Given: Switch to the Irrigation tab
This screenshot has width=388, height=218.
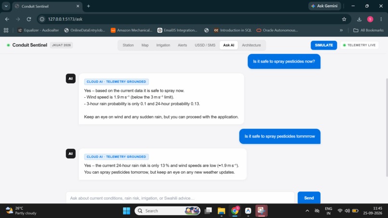Looking at the screenshot, I should 163,45.
